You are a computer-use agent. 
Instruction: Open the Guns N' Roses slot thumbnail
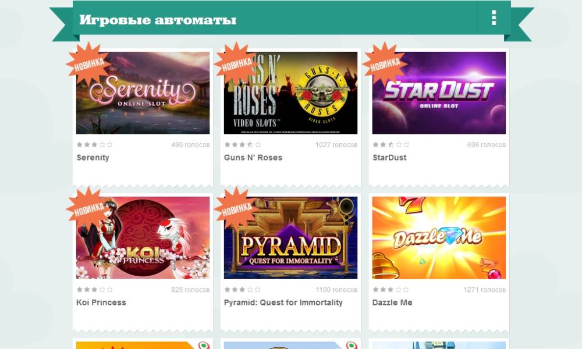pos(290,92)
